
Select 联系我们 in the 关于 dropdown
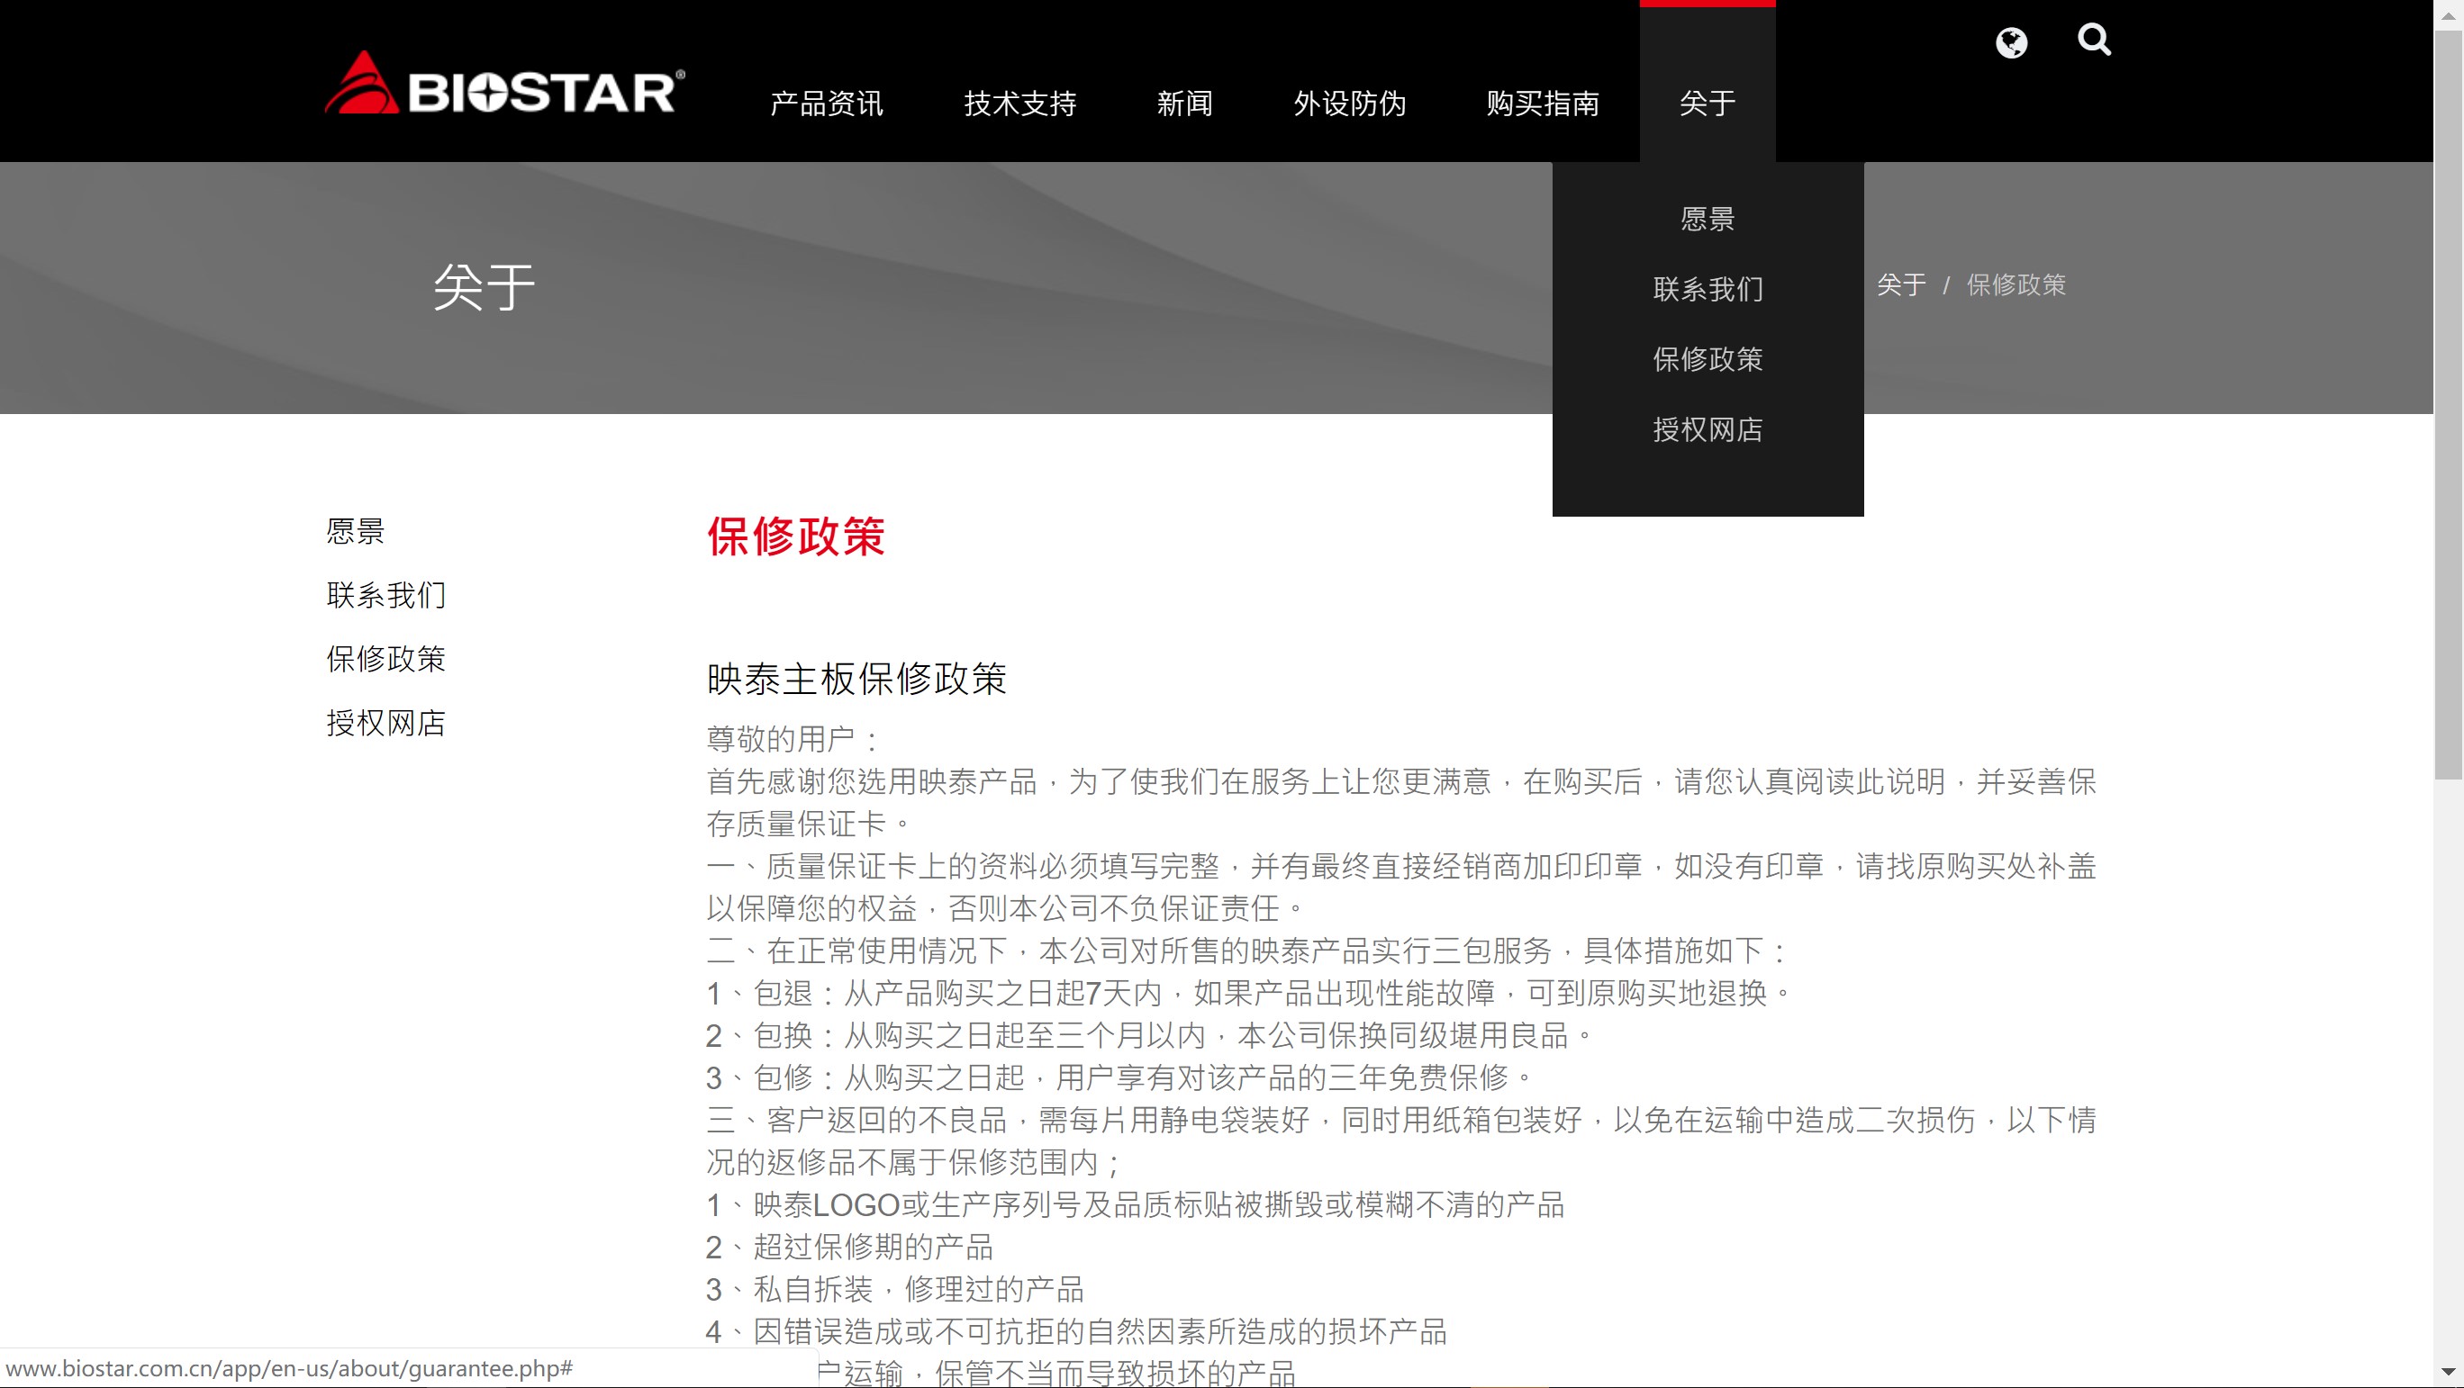pyautogui.click(x=1708, y=289)
